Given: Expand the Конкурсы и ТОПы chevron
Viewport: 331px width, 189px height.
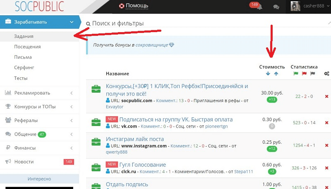Looking at the screenshot, I should coord(72,107).
